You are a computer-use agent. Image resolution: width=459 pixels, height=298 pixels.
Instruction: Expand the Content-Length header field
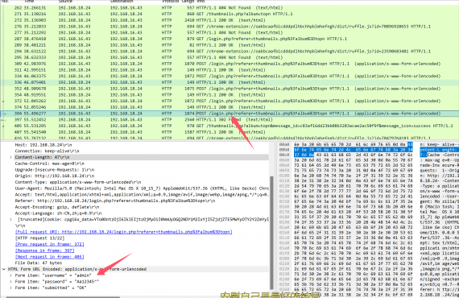tap(10, 157)
